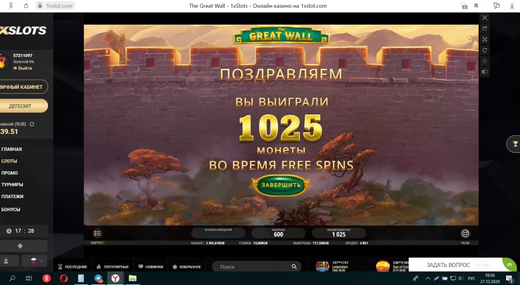This screenshot has width=520, height=285.
Task: Click the Sun of Egypt game thumbnail
Action: tap(383, 266)
